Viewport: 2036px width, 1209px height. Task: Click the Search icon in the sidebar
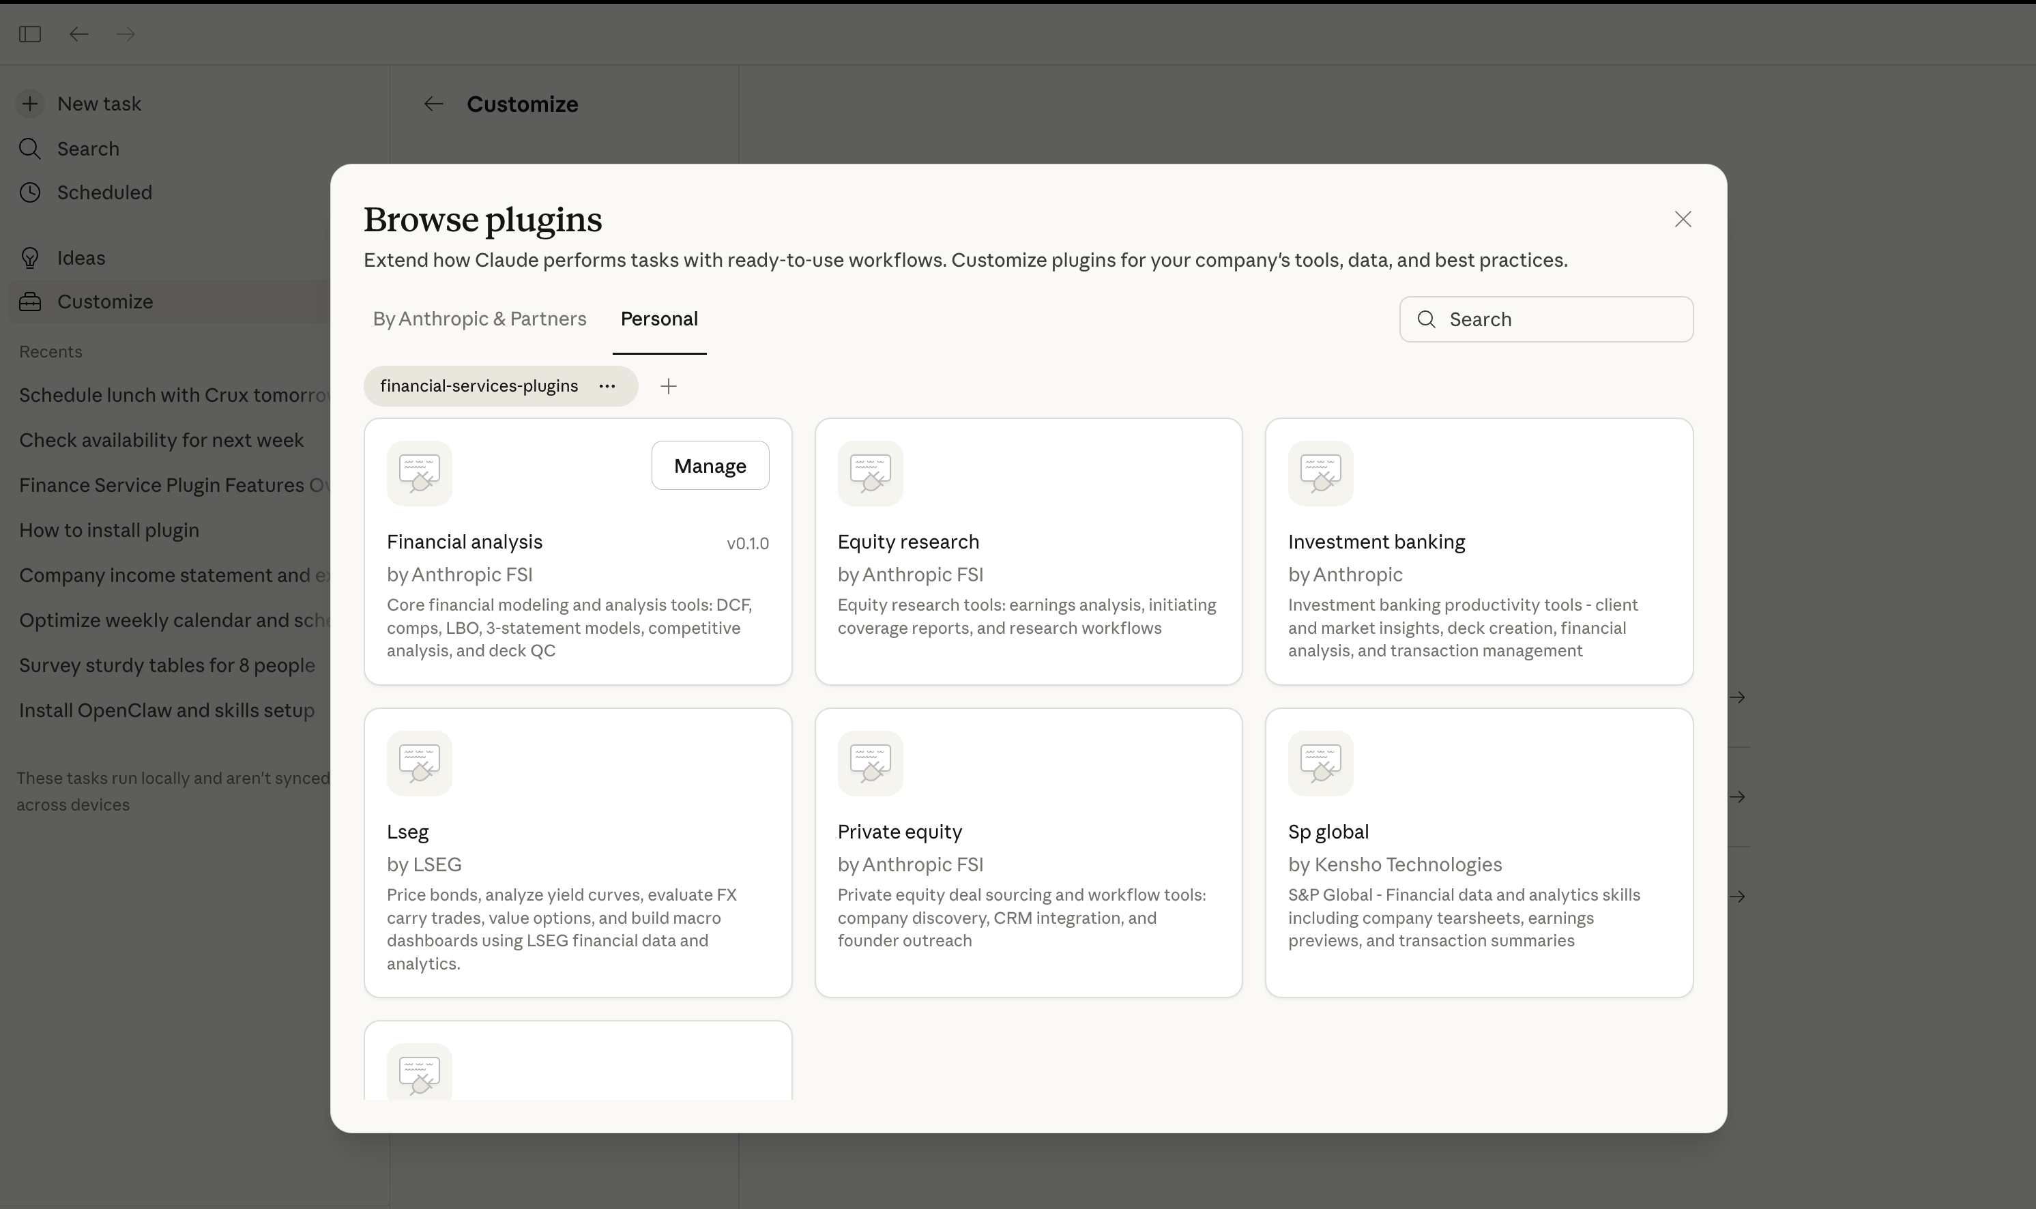[x=30, y=148]
